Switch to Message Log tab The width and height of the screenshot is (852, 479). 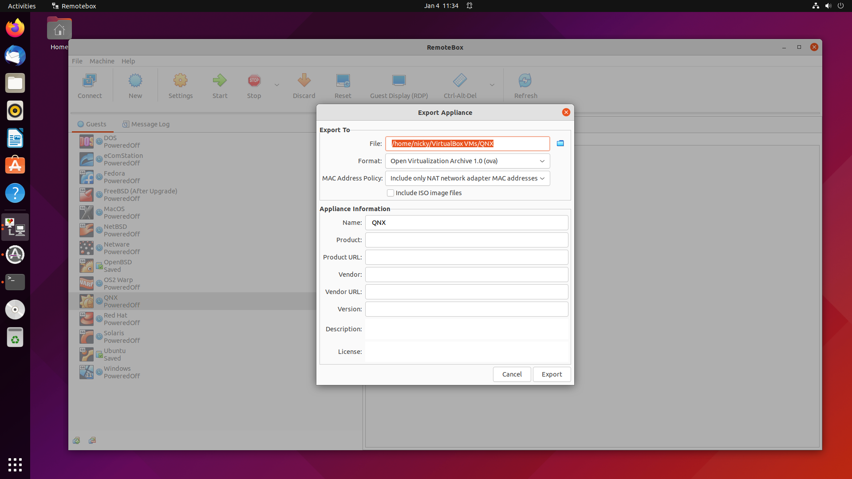pos(146,124)
